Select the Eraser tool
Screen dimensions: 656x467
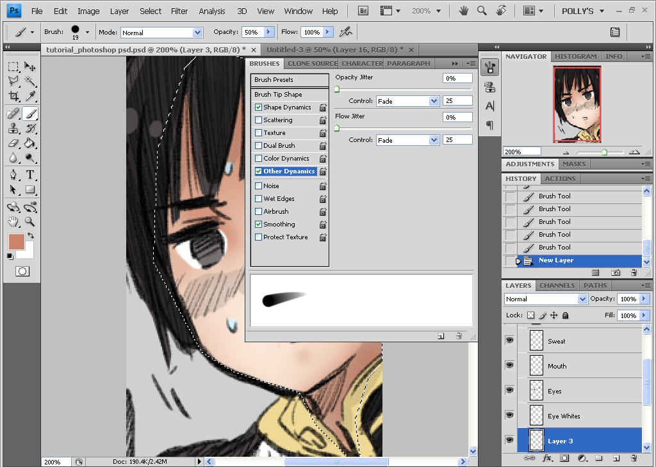tap(13, 143)
